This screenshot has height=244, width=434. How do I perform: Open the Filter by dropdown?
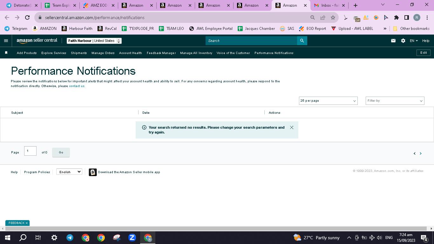(395, 101)
